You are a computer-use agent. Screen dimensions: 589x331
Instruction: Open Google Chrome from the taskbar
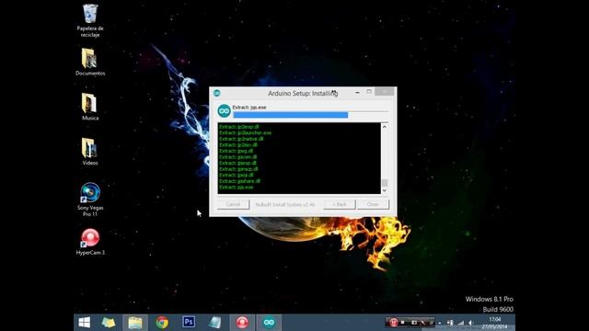click(162, 323)
